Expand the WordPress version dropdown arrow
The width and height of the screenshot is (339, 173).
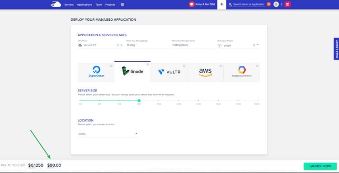pos(121,45)
